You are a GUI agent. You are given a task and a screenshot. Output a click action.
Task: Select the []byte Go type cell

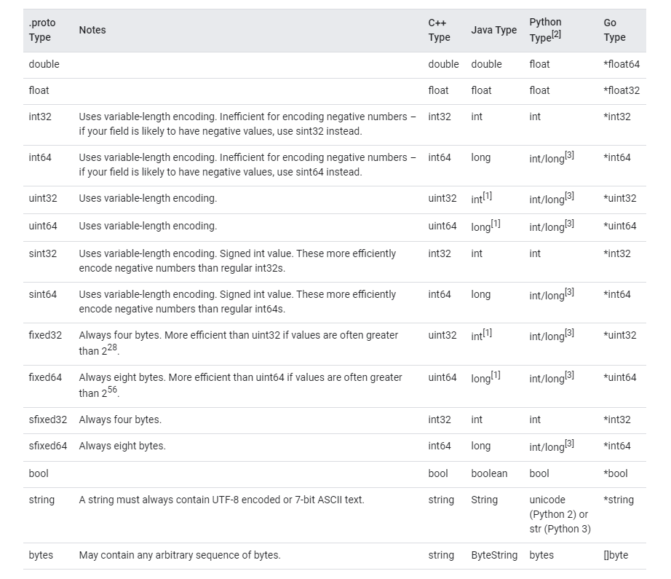[x=616, y=555]
